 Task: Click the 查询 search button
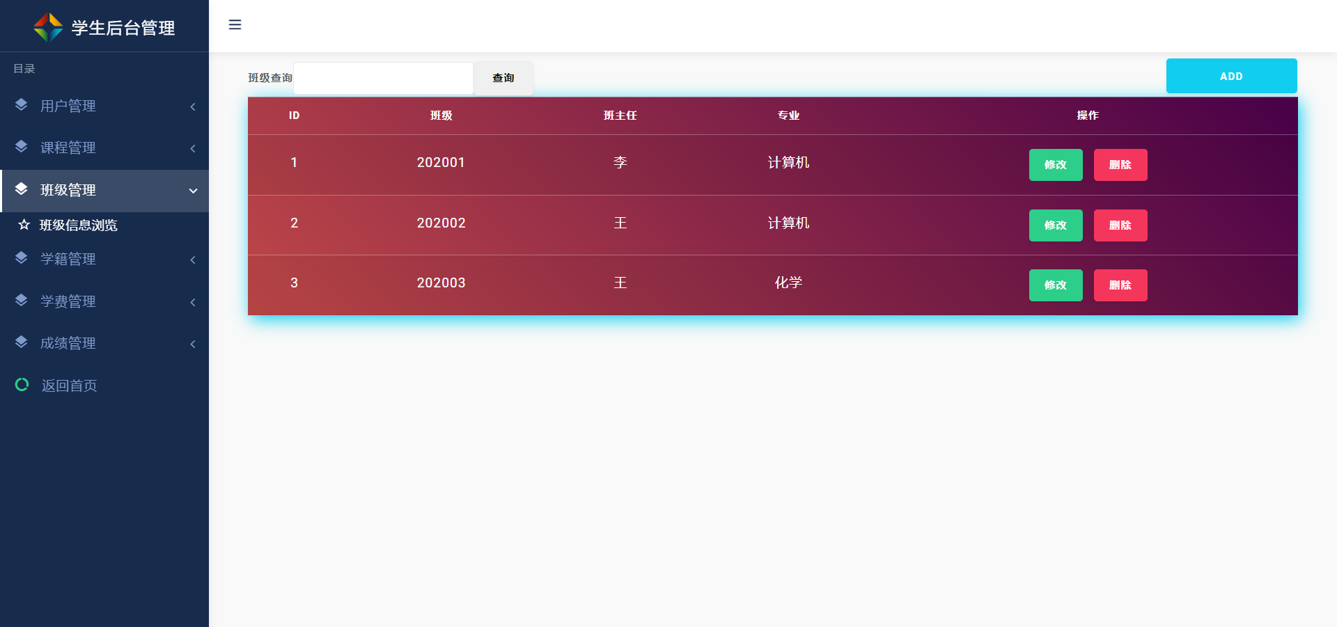click(x=503, y=78)
